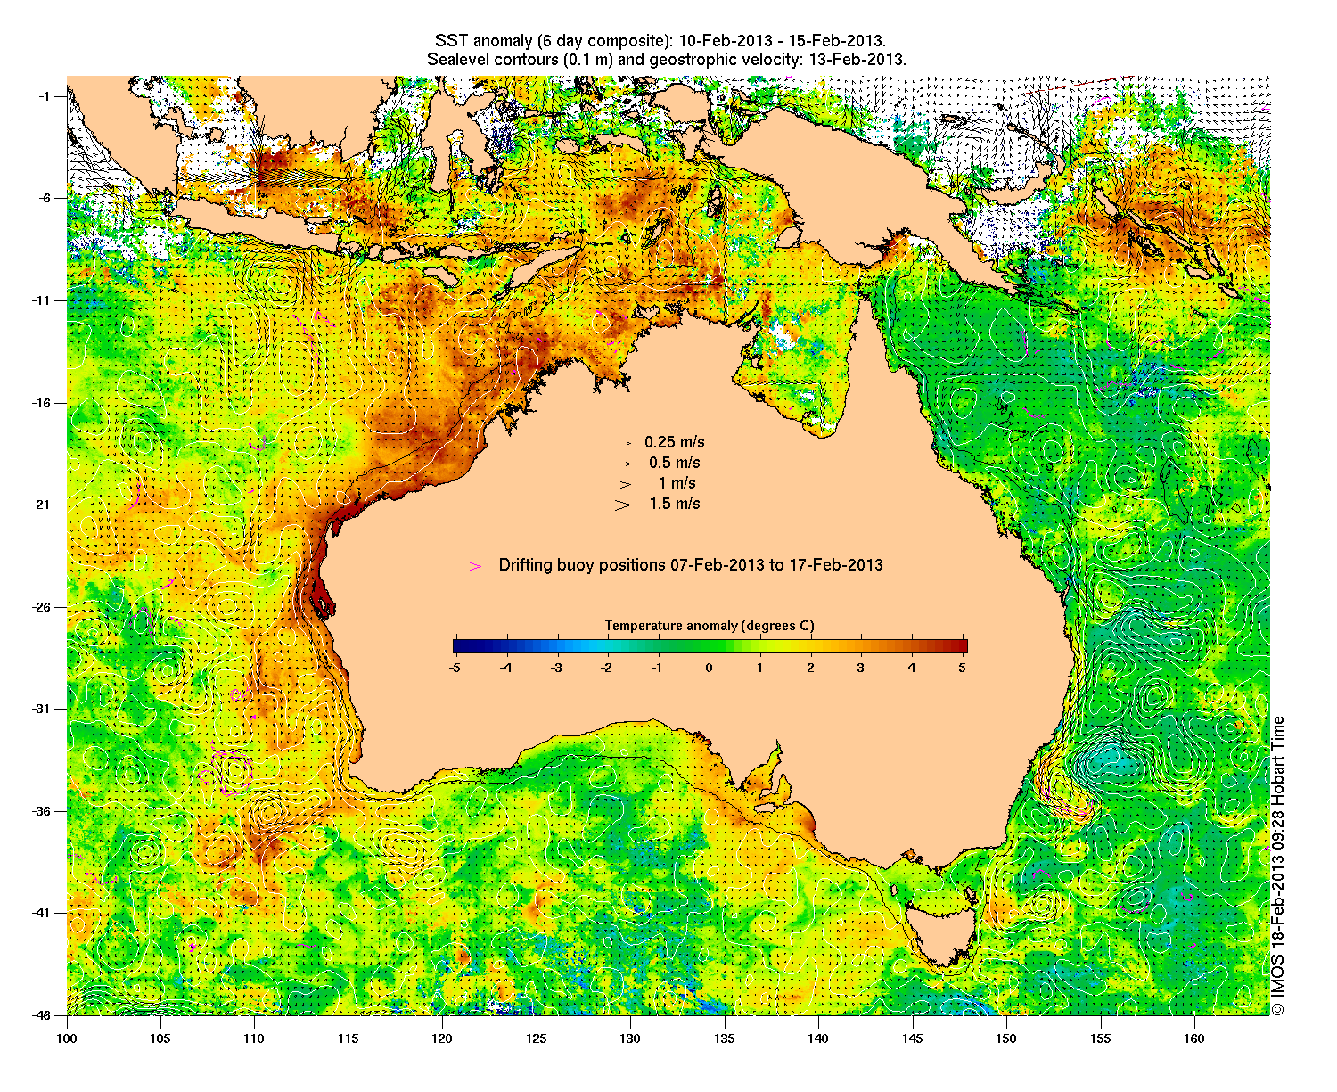Image resolution: width=1337 pixels, height=1092 pixels.
Task: Click the '0.5 m/s' velocity legend label
Action: pos(675,463)
